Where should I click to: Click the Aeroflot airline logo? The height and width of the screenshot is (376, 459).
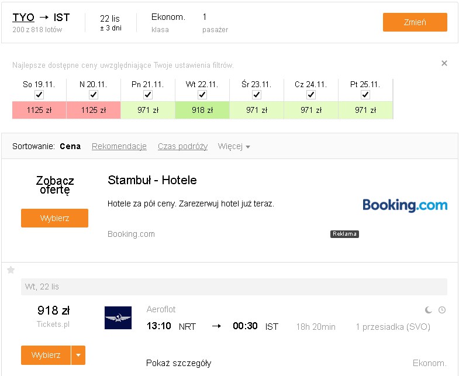[118, 318]
